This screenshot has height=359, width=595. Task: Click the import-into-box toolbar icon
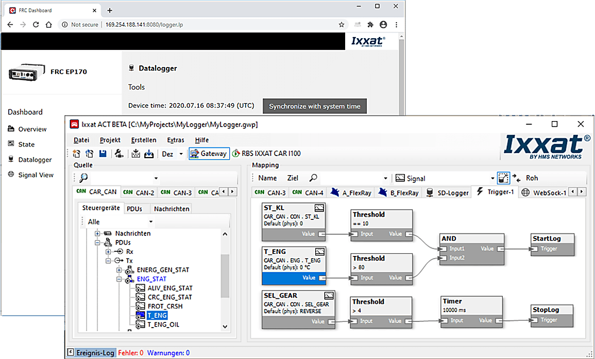[136, 153]
